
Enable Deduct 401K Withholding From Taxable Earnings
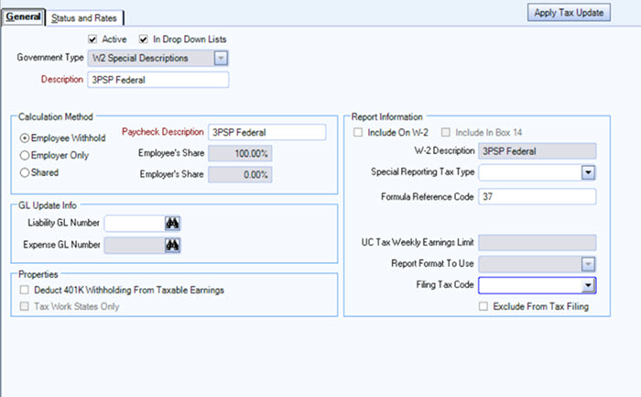pyautogui.click(x=24, y=290)
